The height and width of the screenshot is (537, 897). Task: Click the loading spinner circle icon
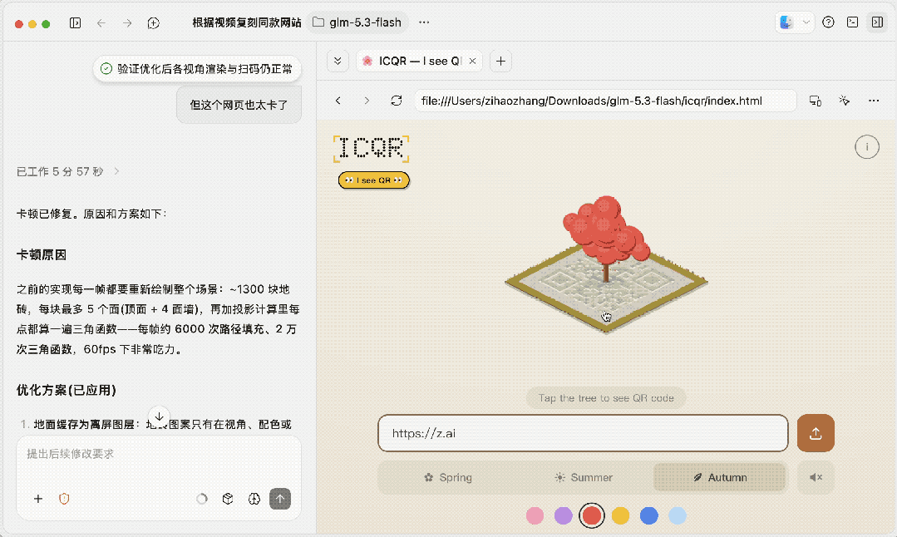(x=202, y=499)
